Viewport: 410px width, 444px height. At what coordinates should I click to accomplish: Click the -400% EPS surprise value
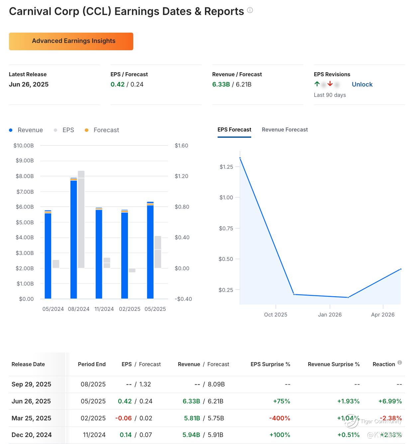pyautogui.click(x=280, y=418)
